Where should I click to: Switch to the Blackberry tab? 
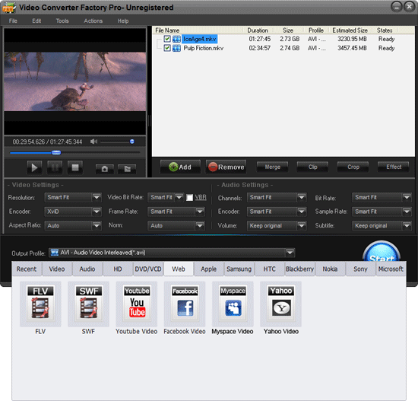pyautogui.click(x=299, y=269)
